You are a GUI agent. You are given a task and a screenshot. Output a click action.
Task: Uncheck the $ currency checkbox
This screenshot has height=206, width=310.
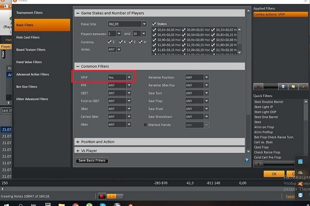coord(110,42)
